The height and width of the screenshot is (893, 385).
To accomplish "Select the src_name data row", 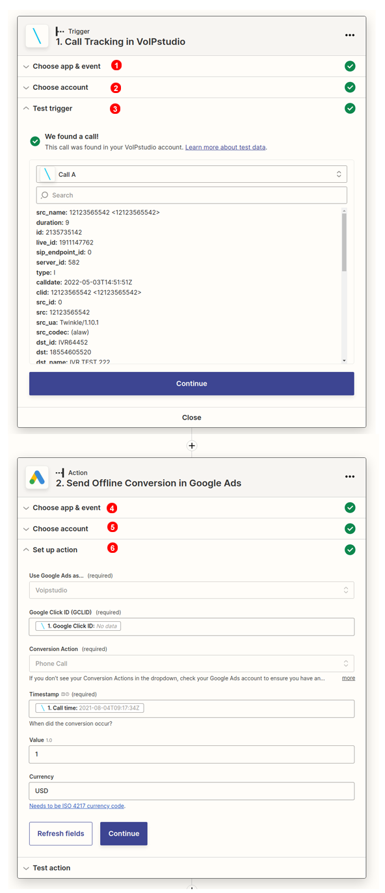I will (98, 213).
